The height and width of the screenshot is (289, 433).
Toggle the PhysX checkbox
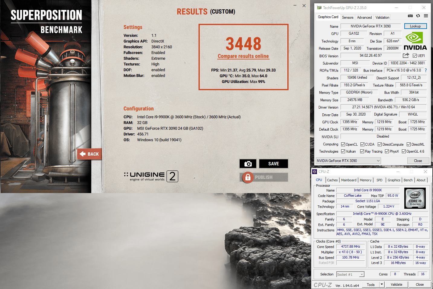(x=387, y=151)
